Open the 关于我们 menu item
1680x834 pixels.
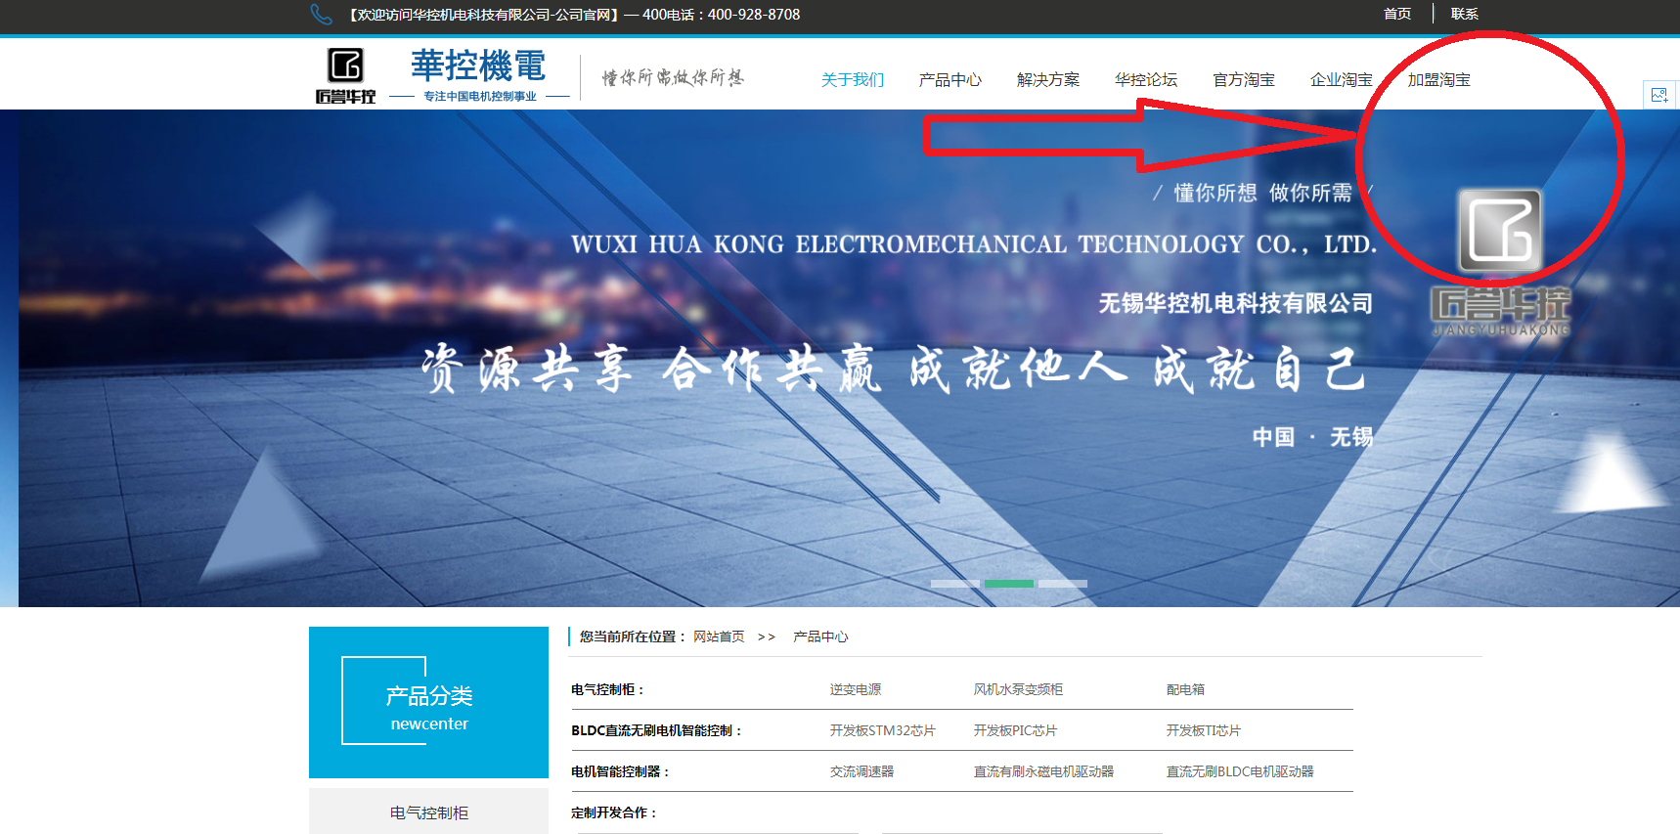coord(853,80)
